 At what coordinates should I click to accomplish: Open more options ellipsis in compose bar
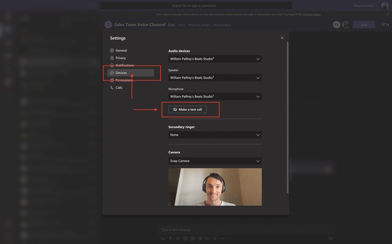click(223, 238)
